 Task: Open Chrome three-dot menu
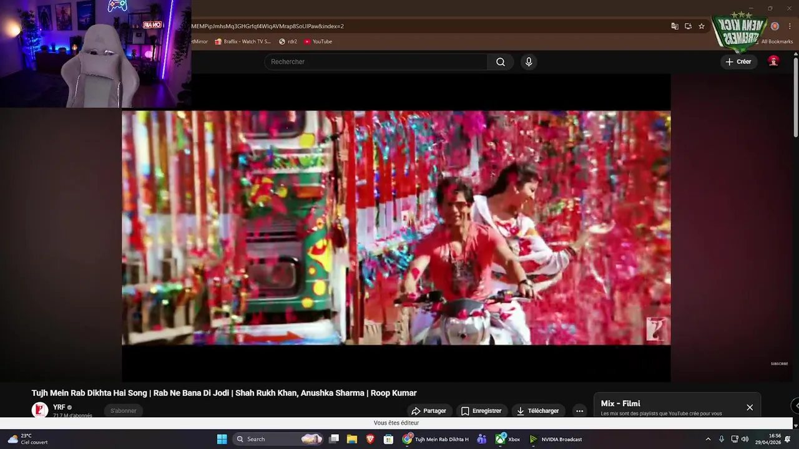pos(790,26)
